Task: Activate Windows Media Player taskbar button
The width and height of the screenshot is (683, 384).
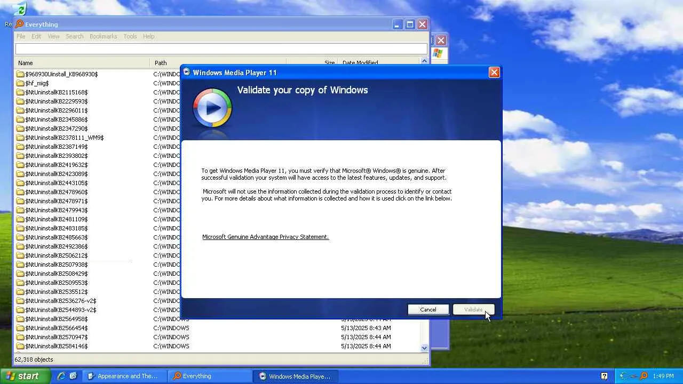Action: [x=295, y=376]
